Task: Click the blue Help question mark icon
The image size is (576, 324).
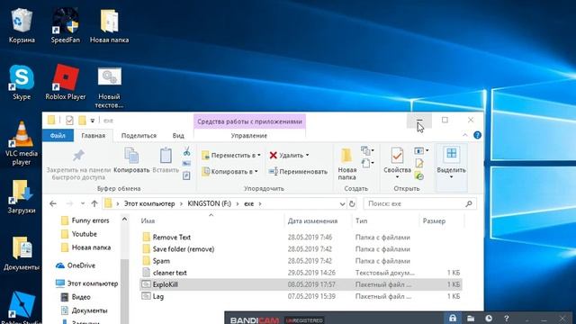Action: (x=477, y=135)
